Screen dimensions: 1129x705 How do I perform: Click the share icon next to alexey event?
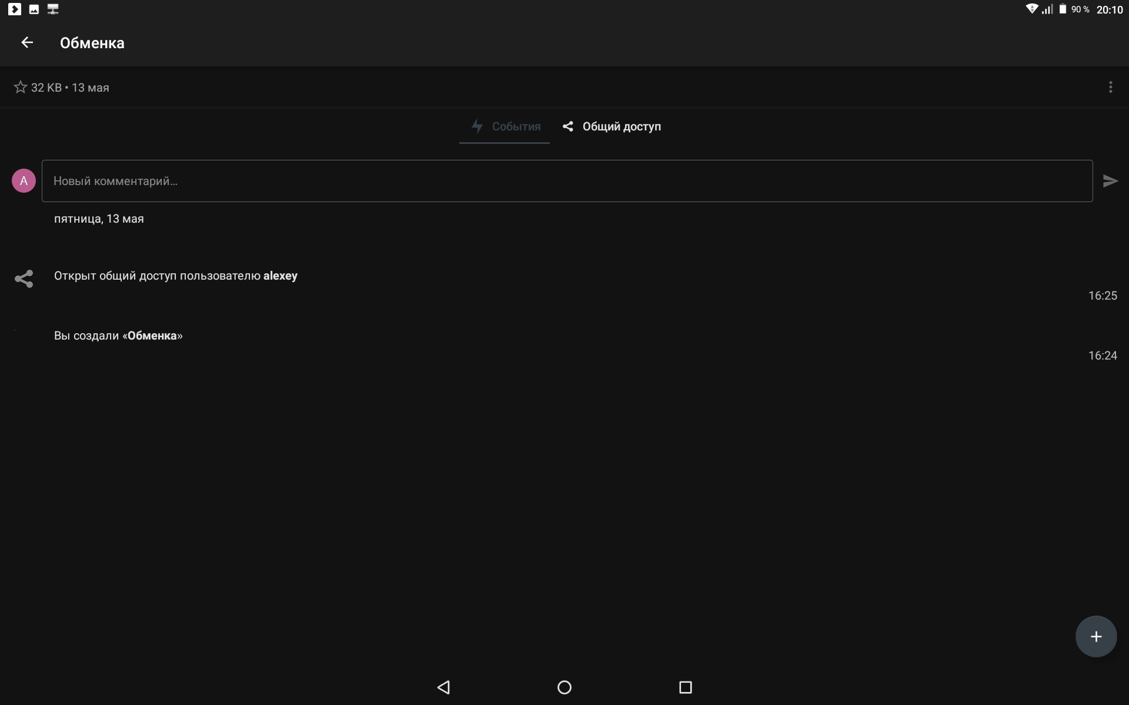(x=24, y=278)
